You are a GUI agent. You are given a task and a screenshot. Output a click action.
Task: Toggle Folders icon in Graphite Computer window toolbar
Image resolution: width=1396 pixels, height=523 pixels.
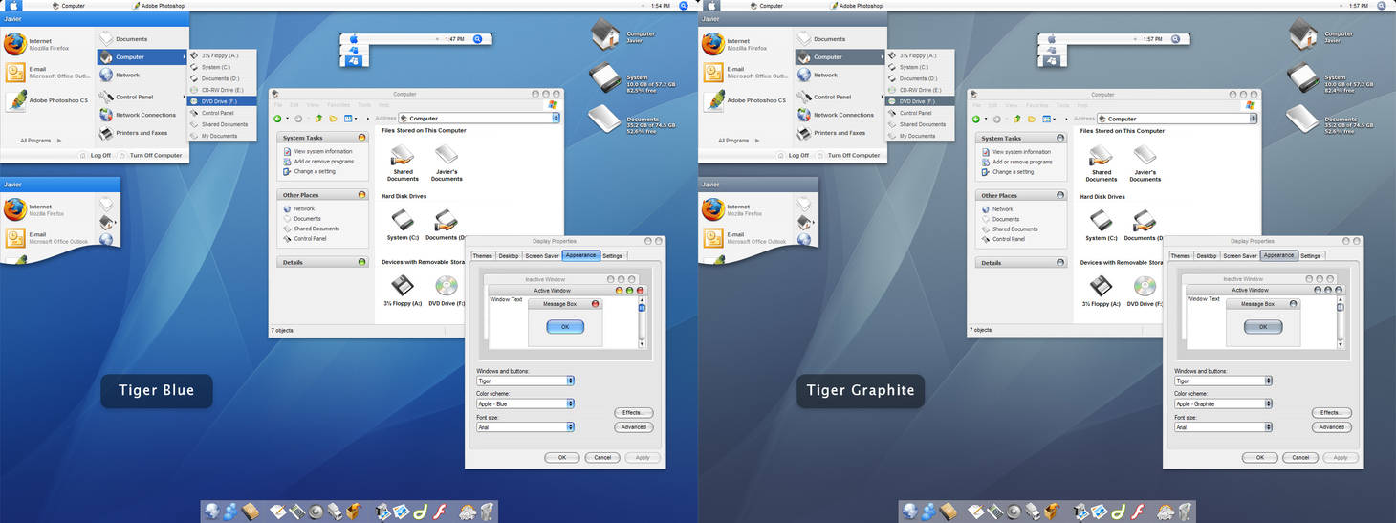coord(1031,119)
